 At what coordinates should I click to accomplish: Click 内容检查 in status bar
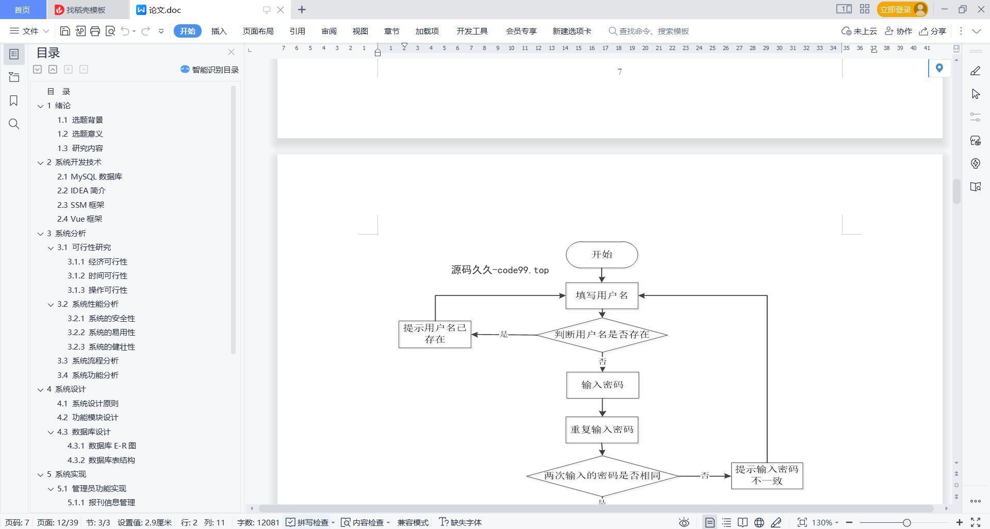coord(365,522)
